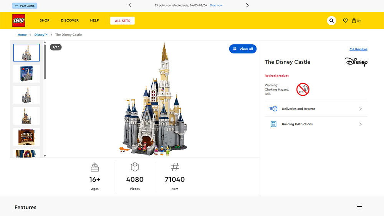Open the SHOP menu

click(x=45, y=20)
